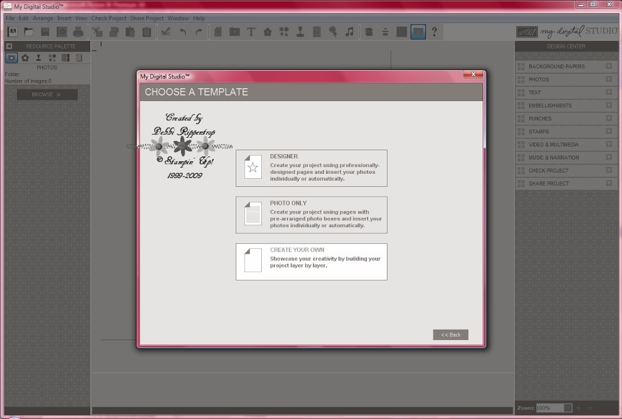Choose the Photo Only template option
Viewport: 622px width, 419px height.
point(312,215)
